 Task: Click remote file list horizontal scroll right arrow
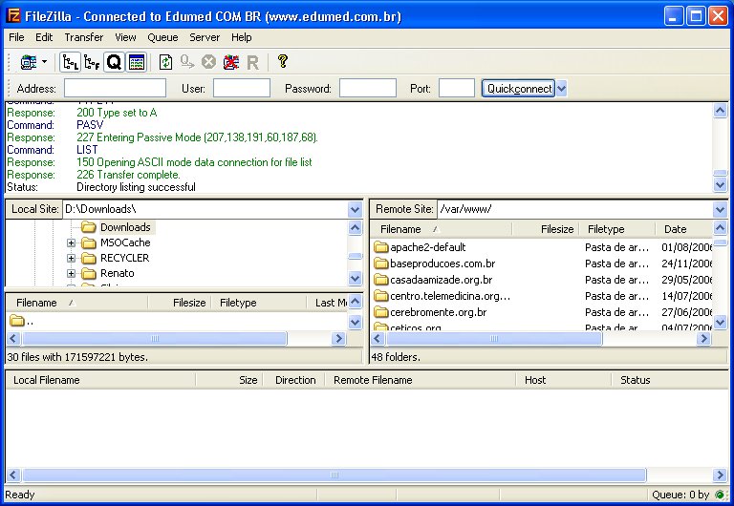(x=703, y=339)
